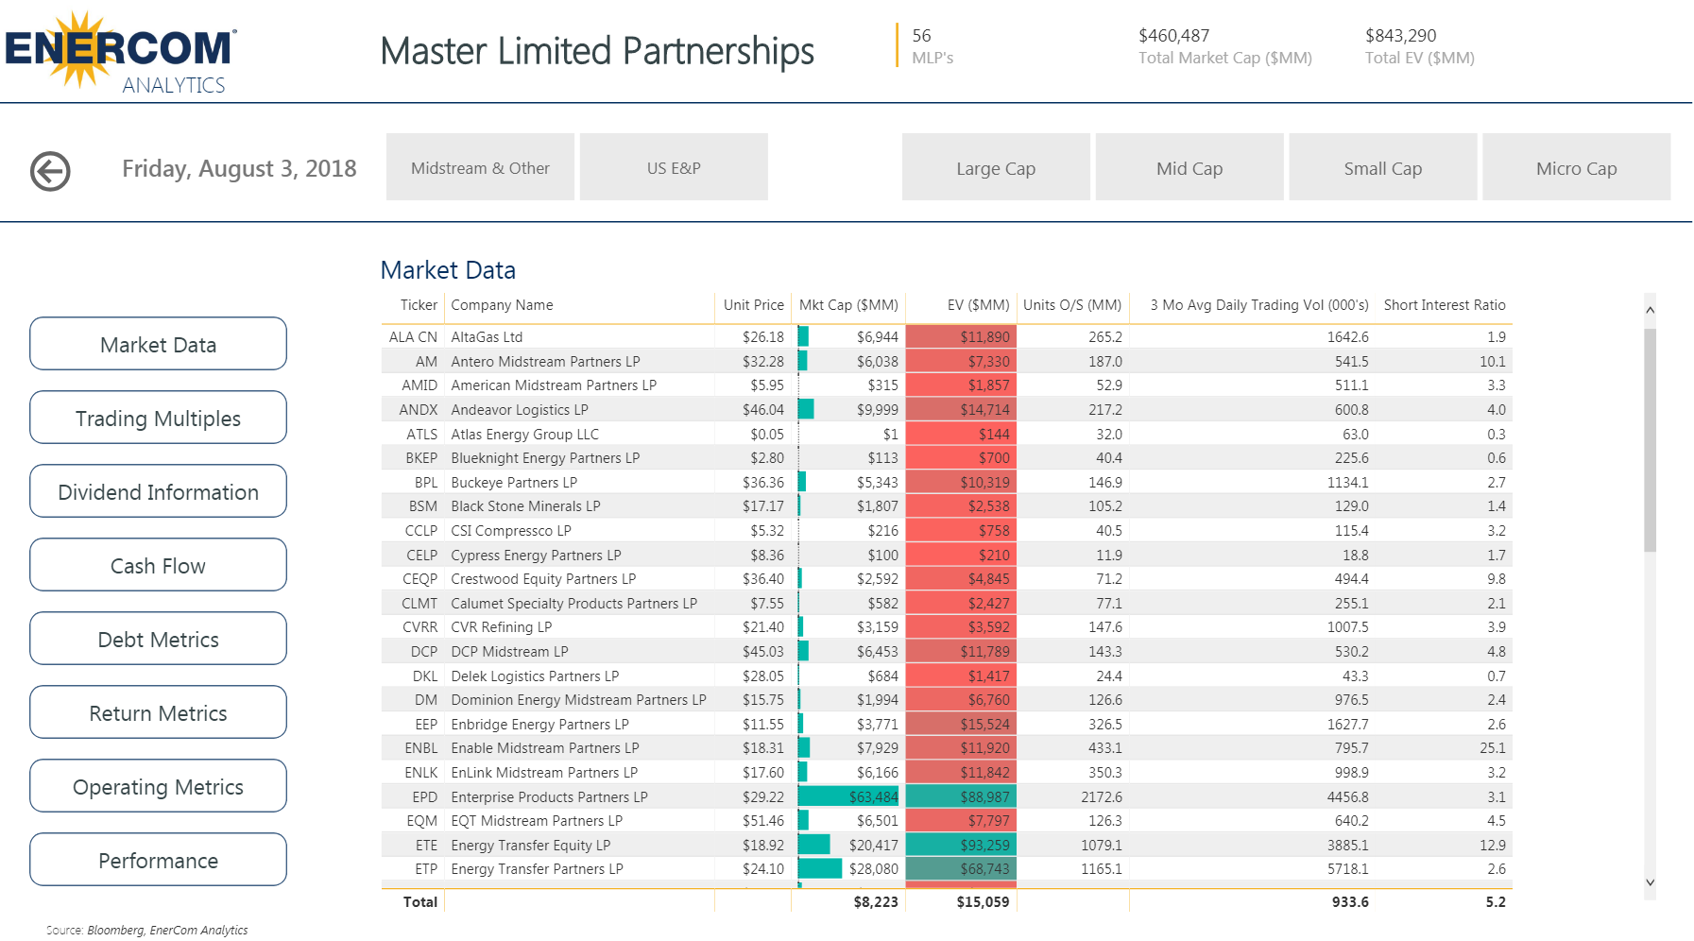Sort by Short Interest Ratio column header

click(1445, 305)
